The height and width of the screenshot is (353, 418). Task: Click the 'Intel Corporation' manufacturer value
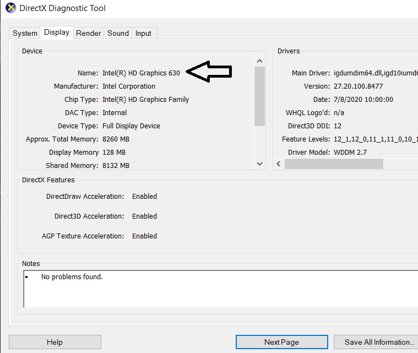[x=129, y=86]
